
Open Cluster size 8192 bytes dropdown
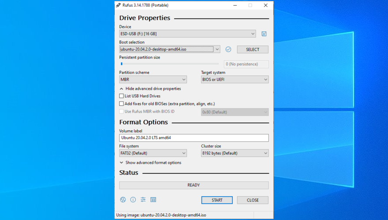235,153
